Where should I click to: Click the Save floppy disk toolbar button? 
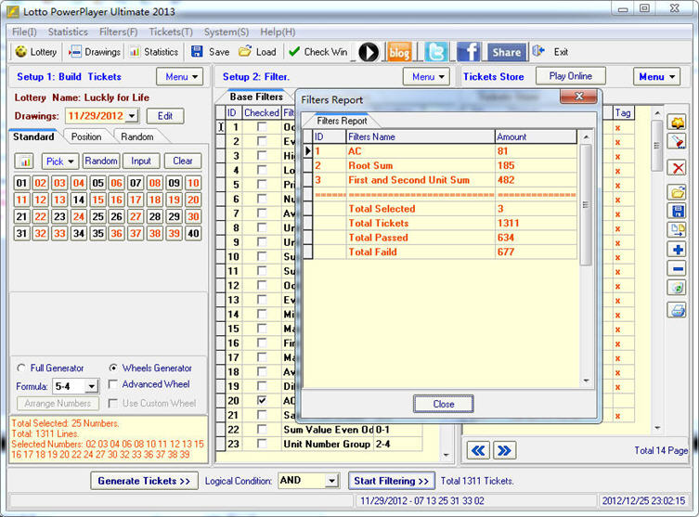(210, 52)
